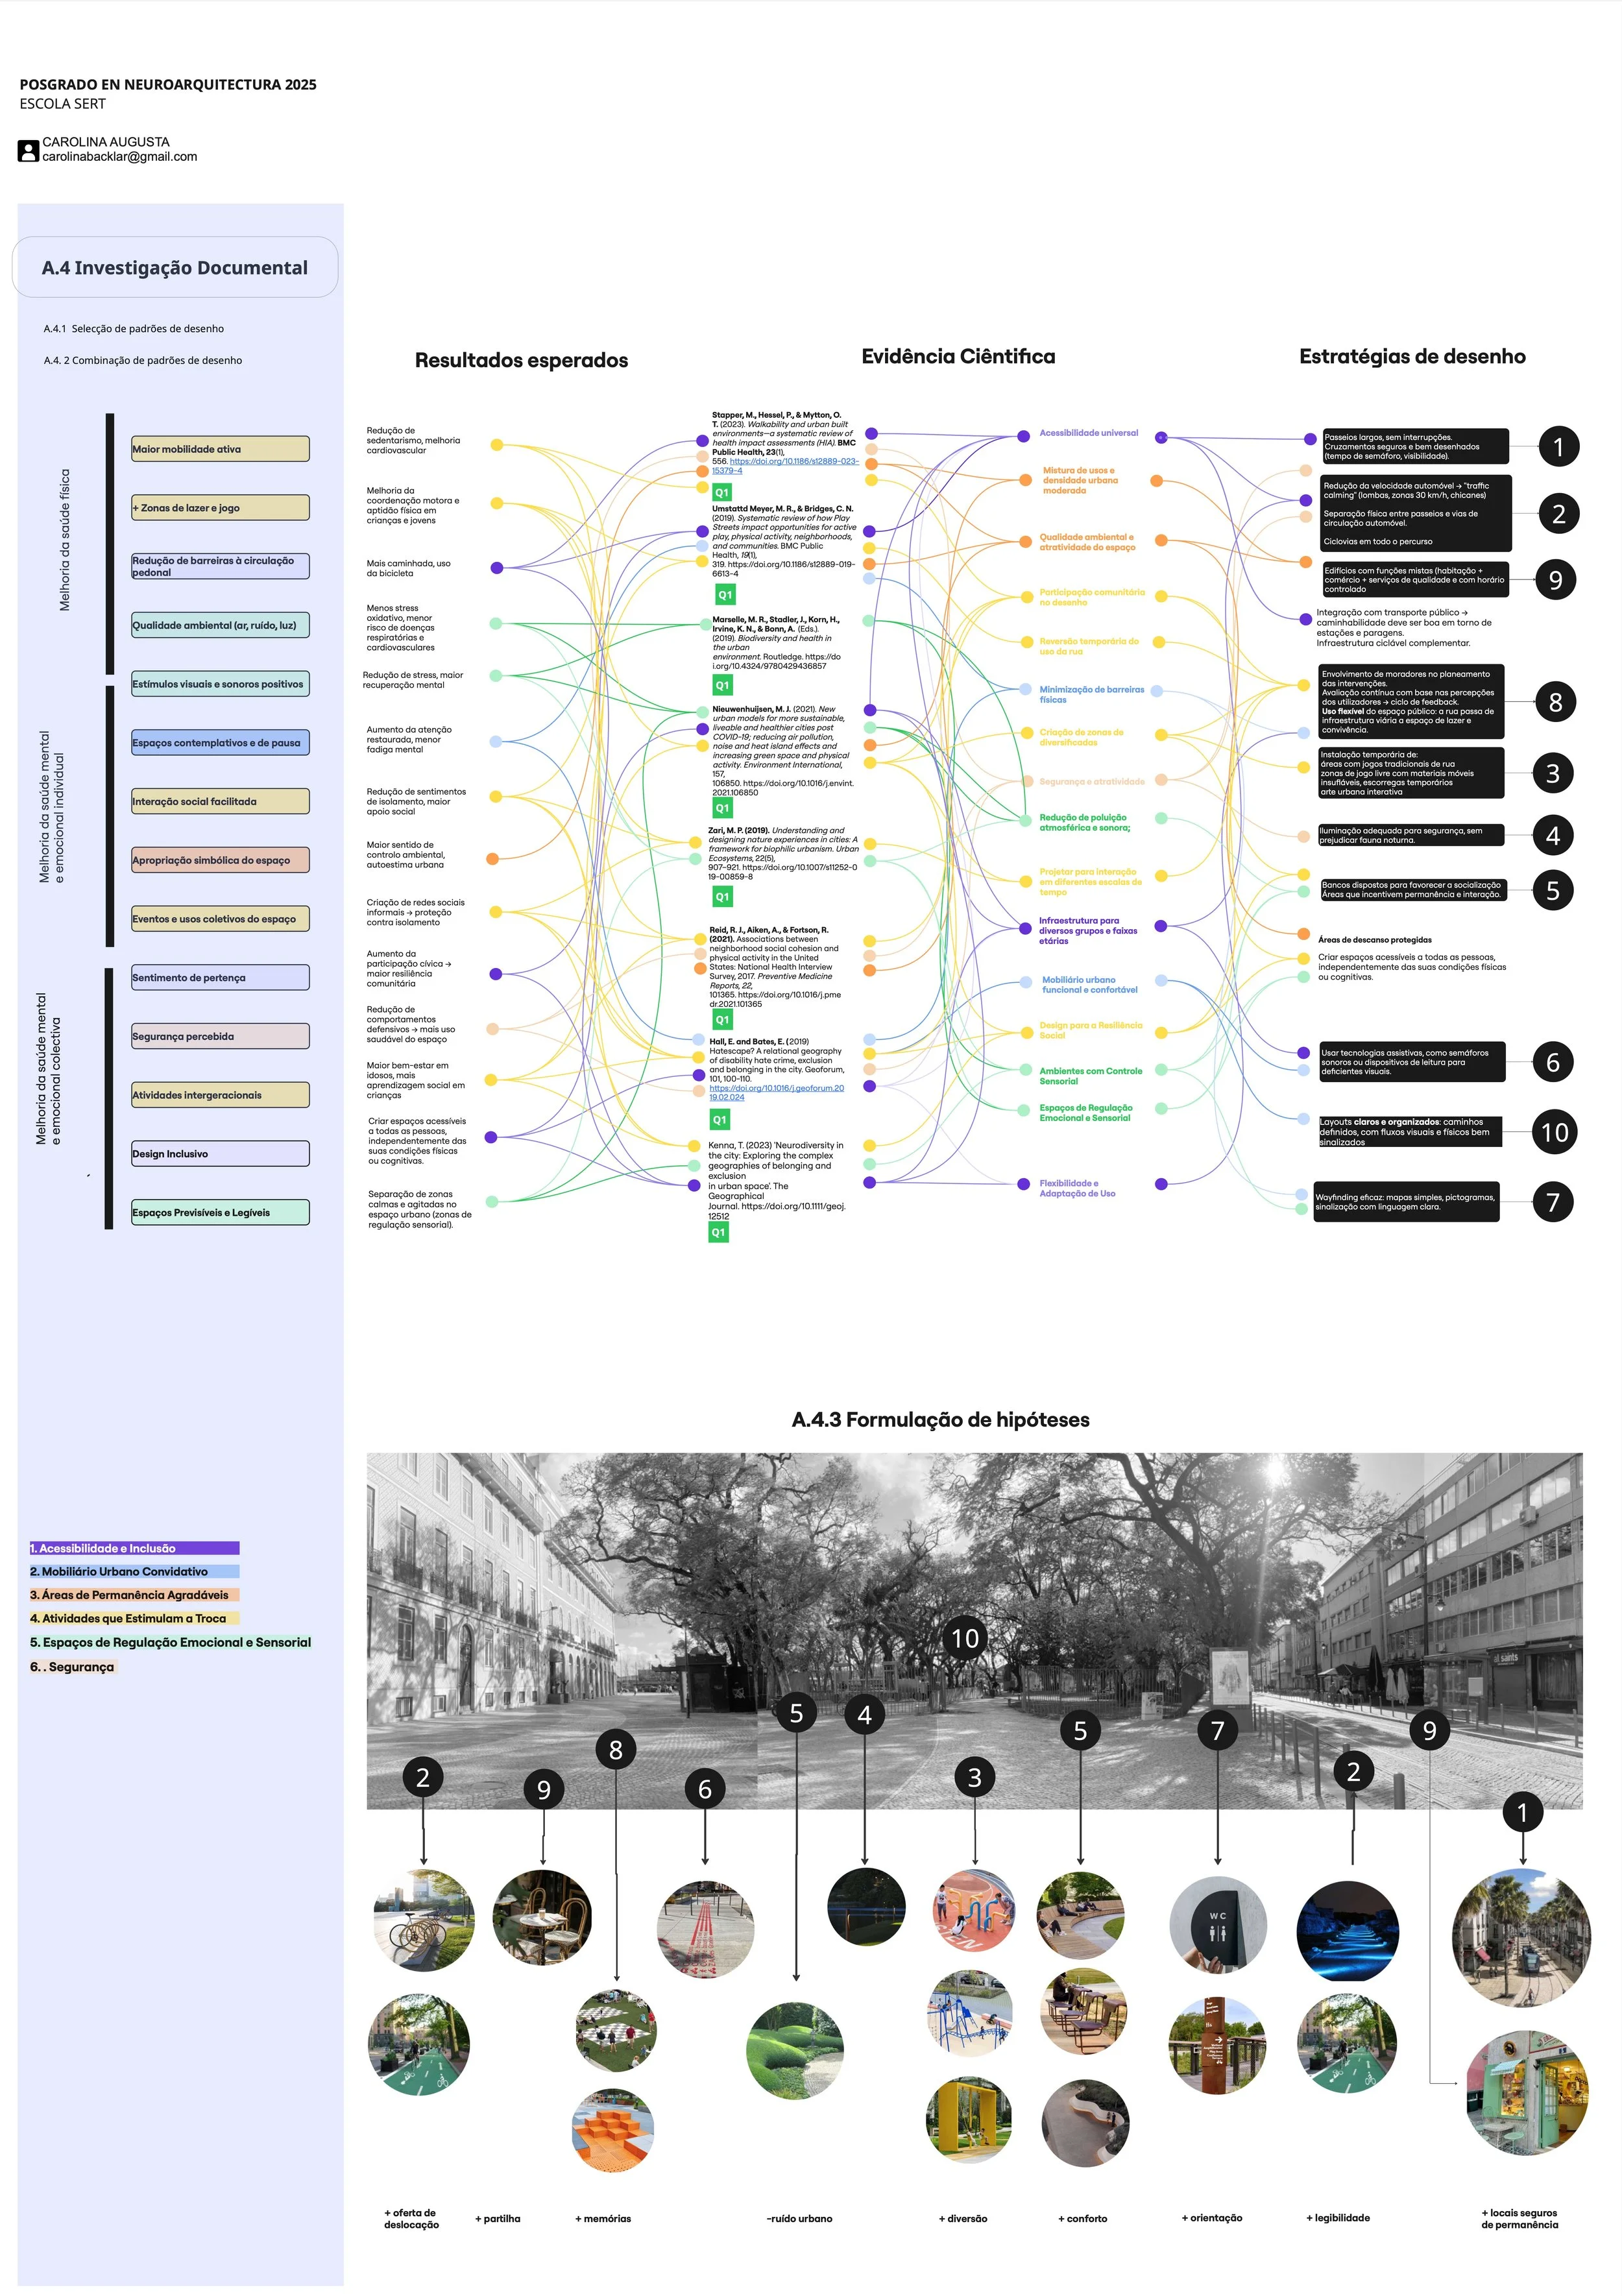Select 'A.4. 2 Combinação de padrões de desenho'

coord(143,361)
